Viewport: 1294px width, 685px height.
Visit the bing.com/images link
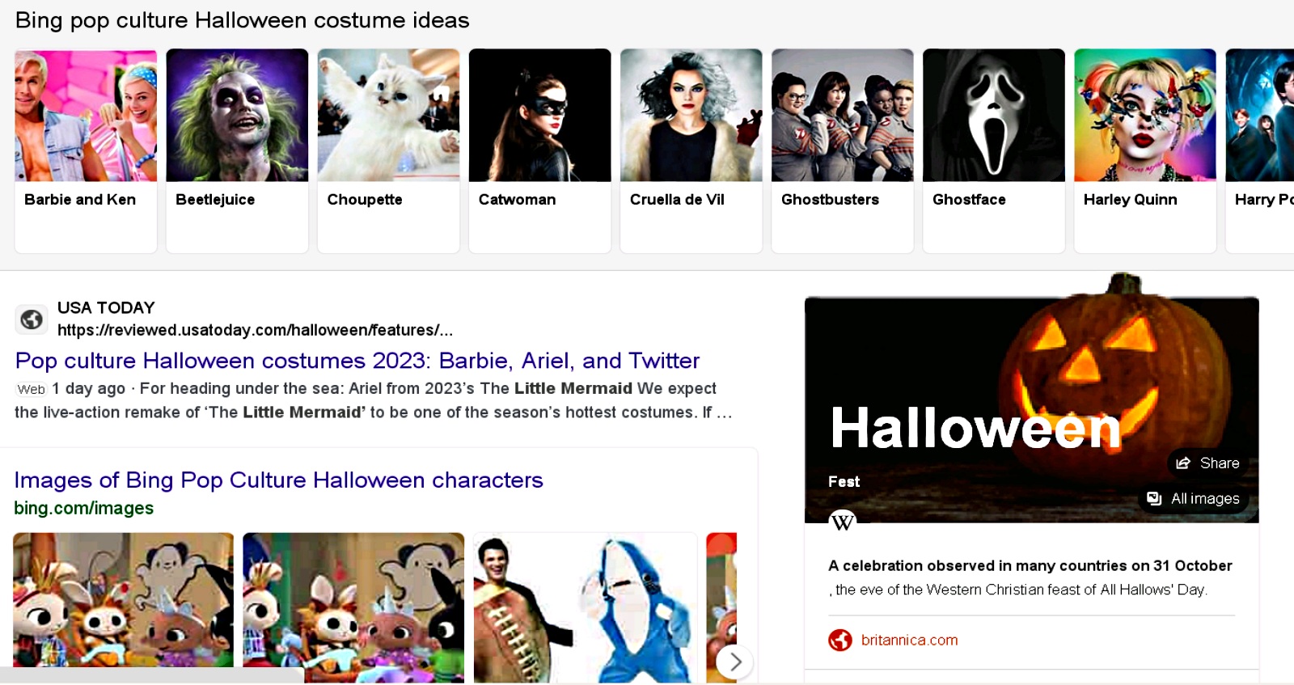(x=83, y=508)
